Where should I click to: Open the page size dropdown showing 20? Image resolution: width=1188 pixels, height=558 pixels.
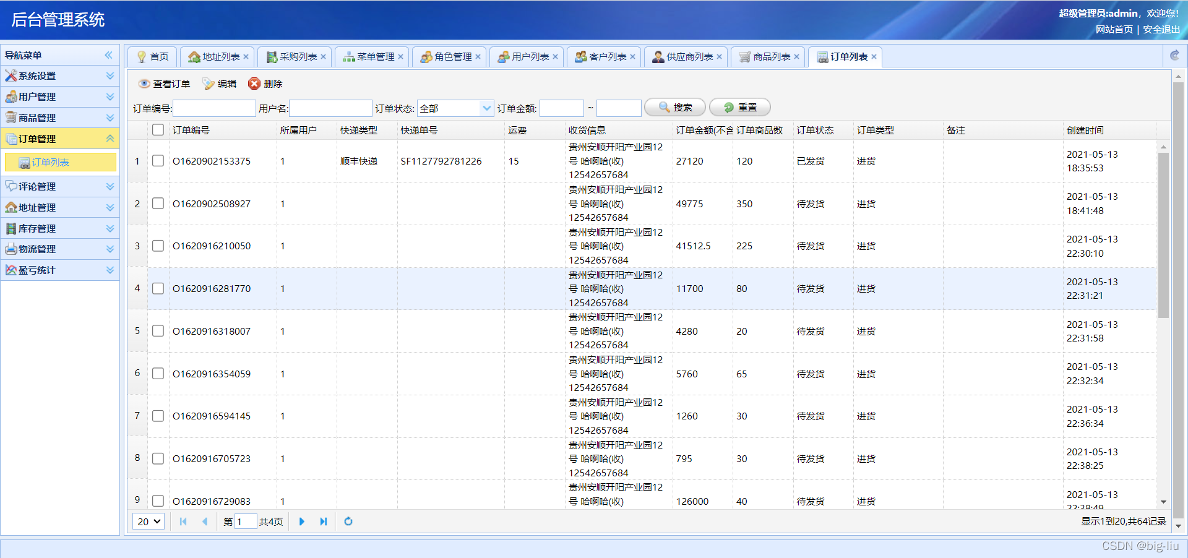(x=148, y=522)
